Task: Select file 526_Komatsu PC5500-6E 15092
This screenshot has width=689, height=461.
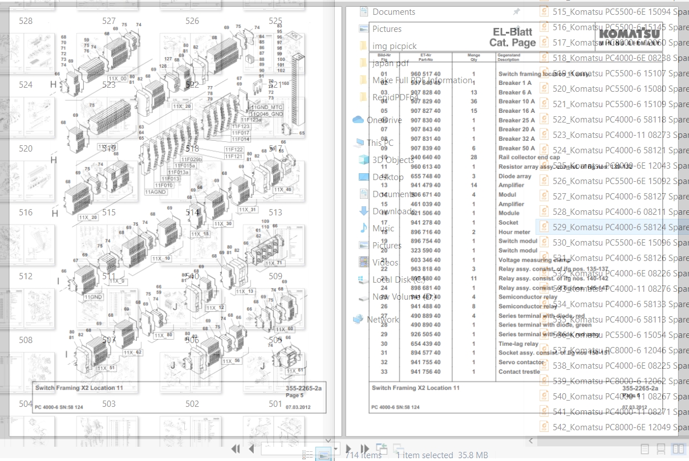Action: [x=621, y=181]
